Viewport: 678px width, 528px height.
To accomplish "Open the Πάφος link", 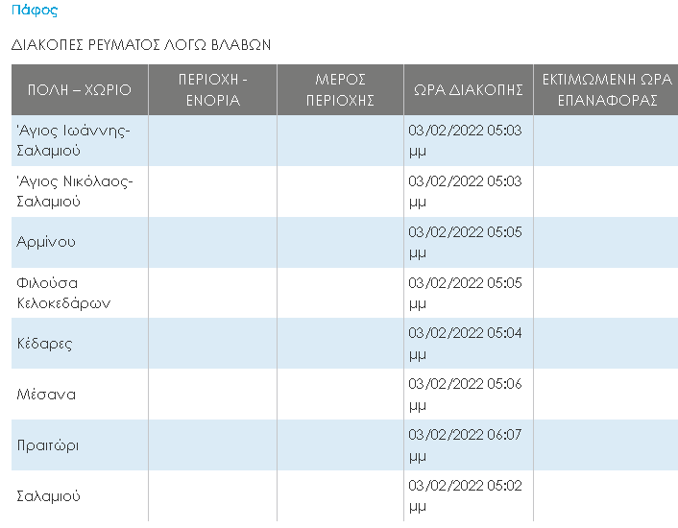I will tap(35, 10).
